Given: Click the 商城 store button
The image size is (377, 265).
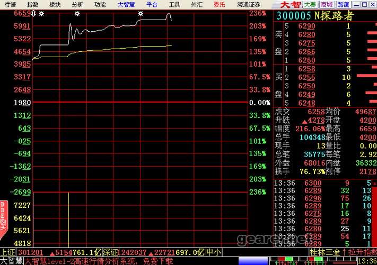Looking at the screenshot, I should pos(327,5).
